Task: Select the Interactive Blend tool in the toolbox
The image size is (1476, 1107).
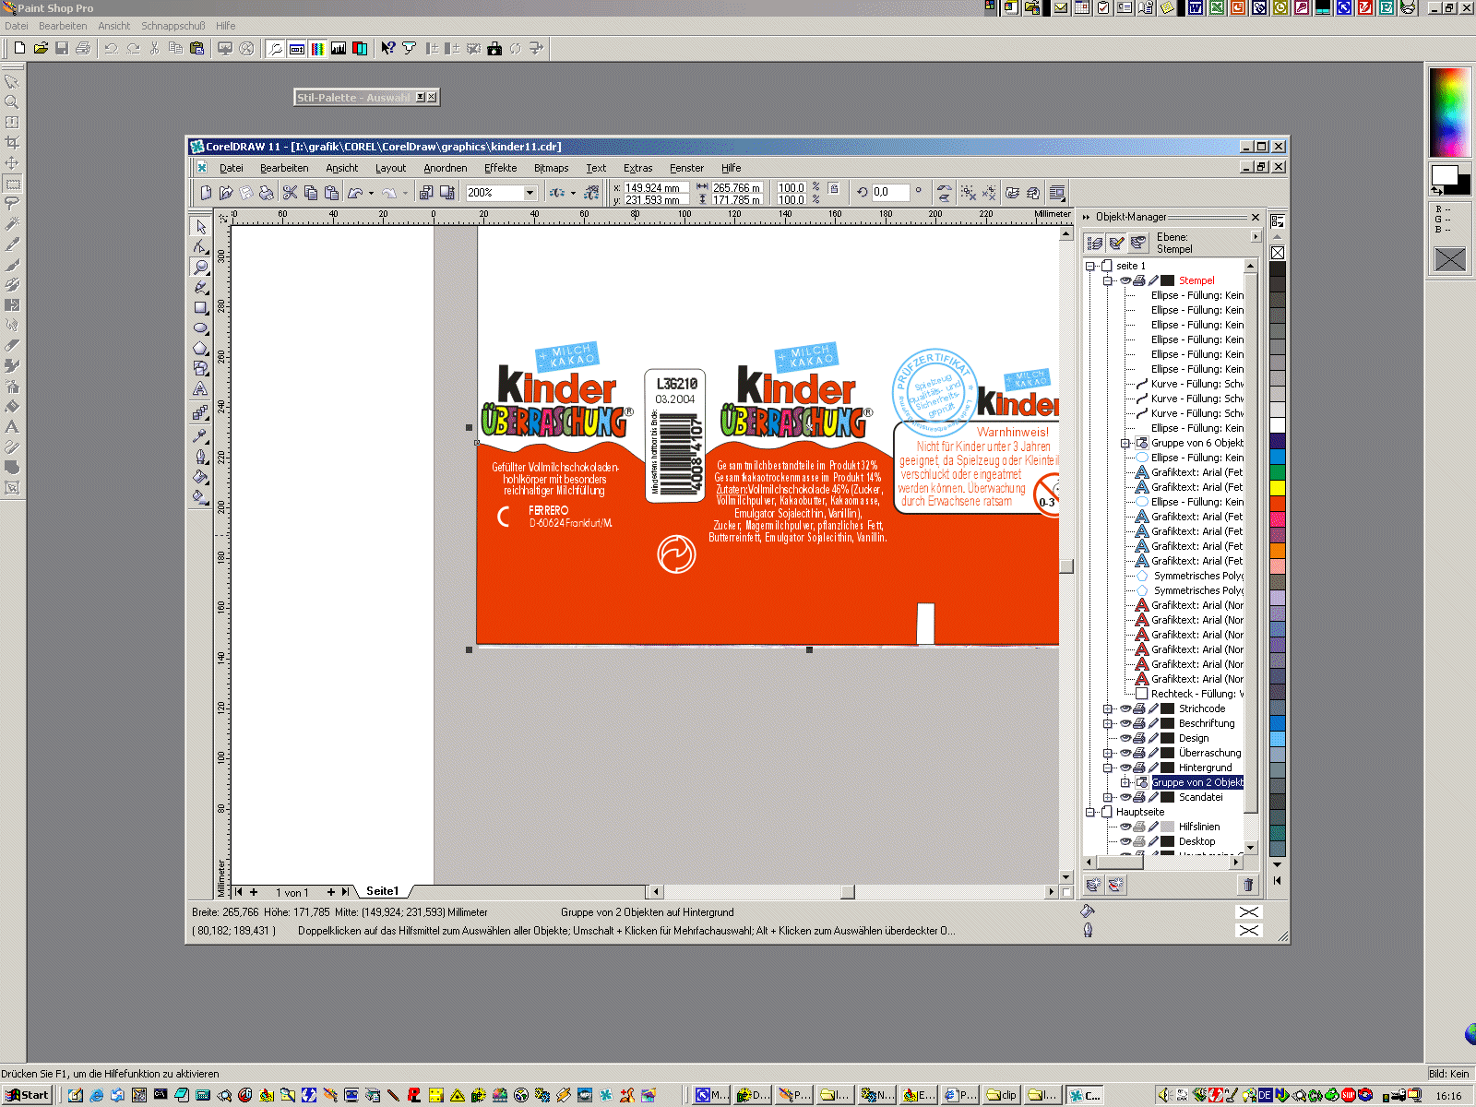Action: (x=200, y=414)
